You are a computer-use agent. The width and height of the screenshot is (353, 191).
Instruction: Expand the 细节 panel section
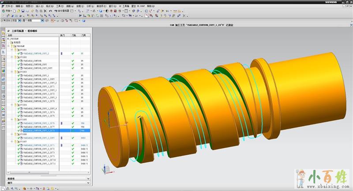click(x=88, y=183)
